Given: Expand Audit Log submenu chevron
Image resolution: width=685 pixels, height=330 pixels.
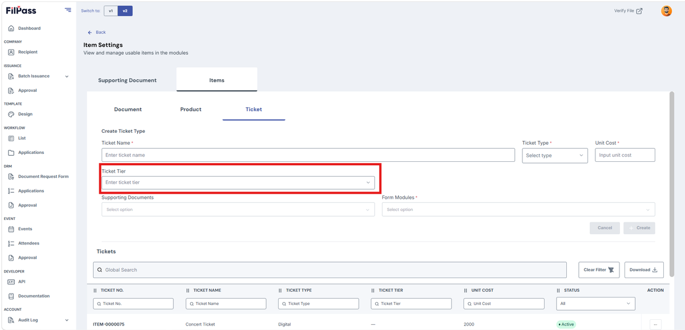Looking at the screenshot, I should click(x=67, y=320).
